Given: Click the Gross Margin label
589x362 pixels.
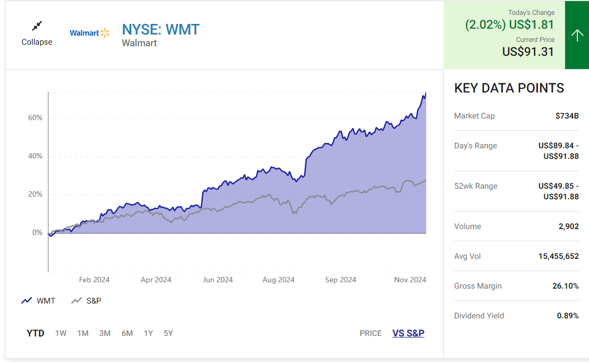Looking at the screenshot, I should point(478,286).
